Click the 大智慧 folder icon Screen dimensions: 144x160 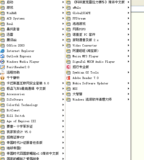coord(68,94)
